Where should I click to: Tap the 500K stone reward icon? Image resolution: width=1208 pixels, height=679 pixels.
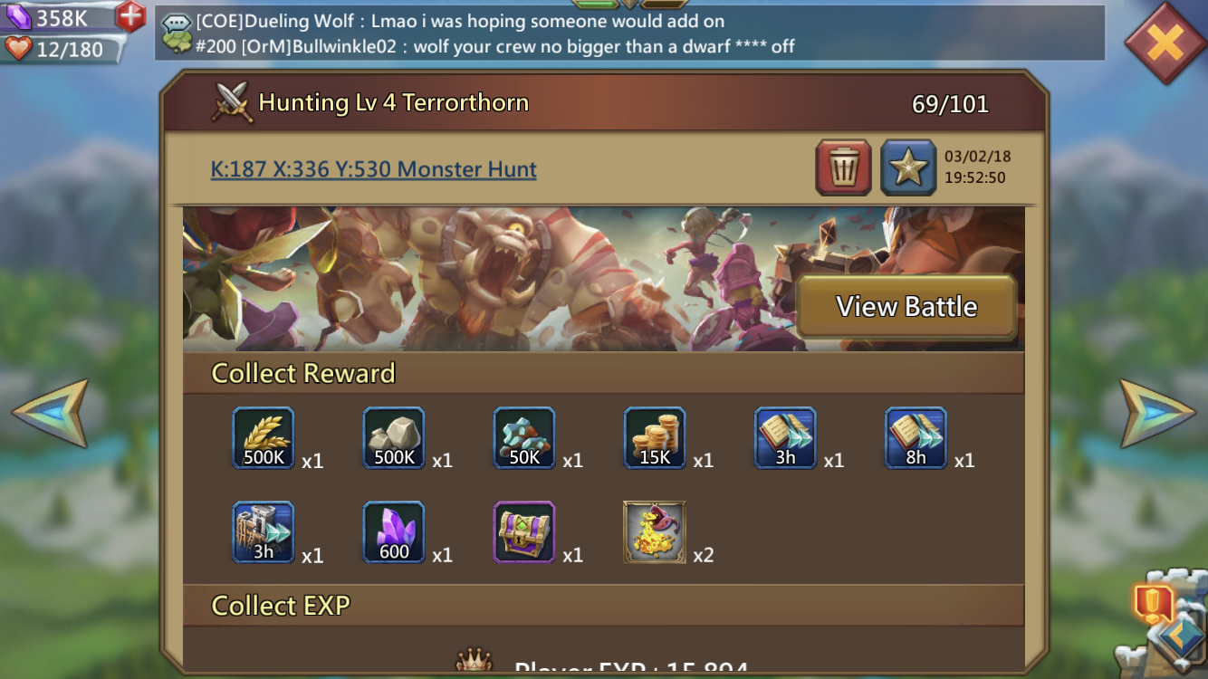[394, 438]
